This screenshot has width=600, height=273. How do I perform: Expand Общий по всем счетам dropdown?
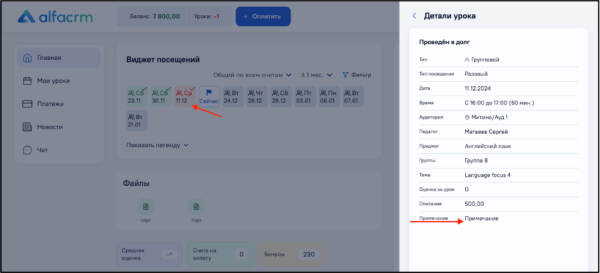point(252,75)
